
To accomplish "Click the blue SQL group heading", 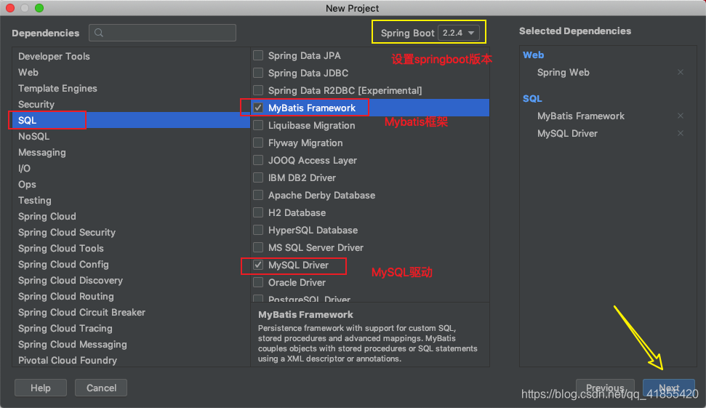I will click(x=532, y=99).
